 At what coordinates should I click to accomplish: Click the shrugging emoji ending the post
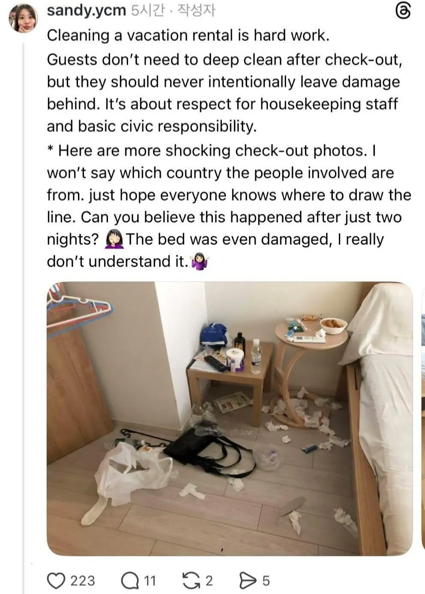200,261
